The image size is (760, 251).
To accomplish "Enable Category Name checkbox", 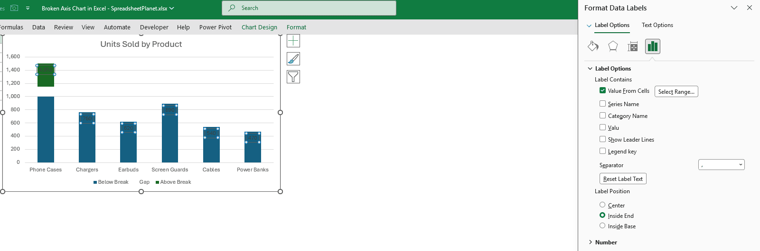I will click(x=602, y=116).
